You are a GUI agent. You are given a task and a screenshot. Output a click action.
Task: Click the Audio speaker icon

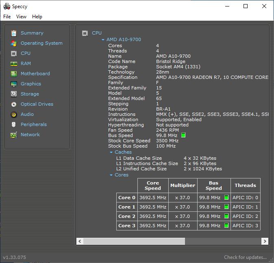tap(14, 114)
